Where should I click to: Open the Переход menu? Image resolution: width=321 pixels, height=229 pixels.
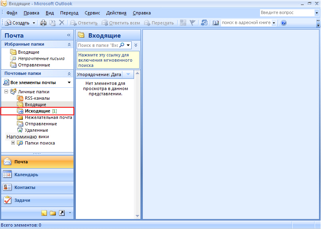click(x=69, y=13)
